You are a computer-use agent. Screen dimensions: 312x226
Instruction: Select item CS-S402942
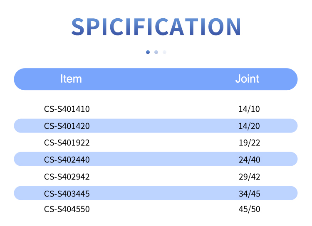[x=67, y=177]
